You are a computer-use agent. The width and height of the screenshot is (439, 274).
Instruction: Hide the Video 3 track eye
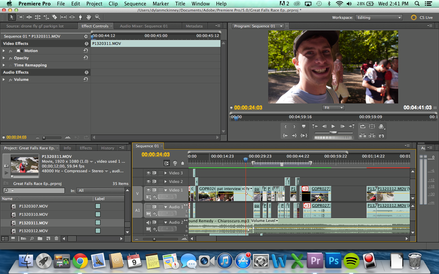coord(149,173)
